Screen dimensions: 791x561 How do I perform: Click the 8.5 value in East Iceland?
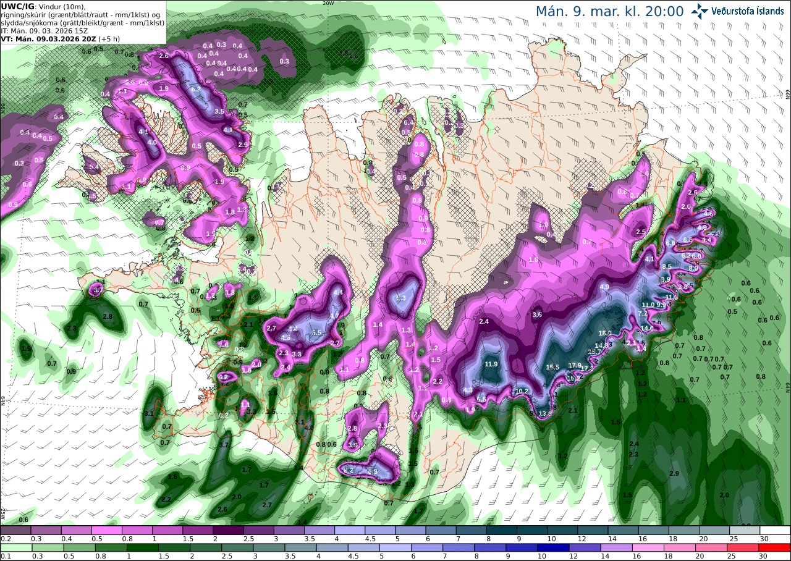click(667, 266)
